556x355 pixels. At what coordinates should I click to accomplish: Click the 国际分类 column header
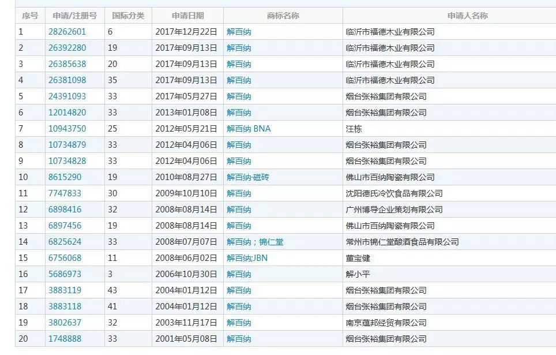click(129, 16)
